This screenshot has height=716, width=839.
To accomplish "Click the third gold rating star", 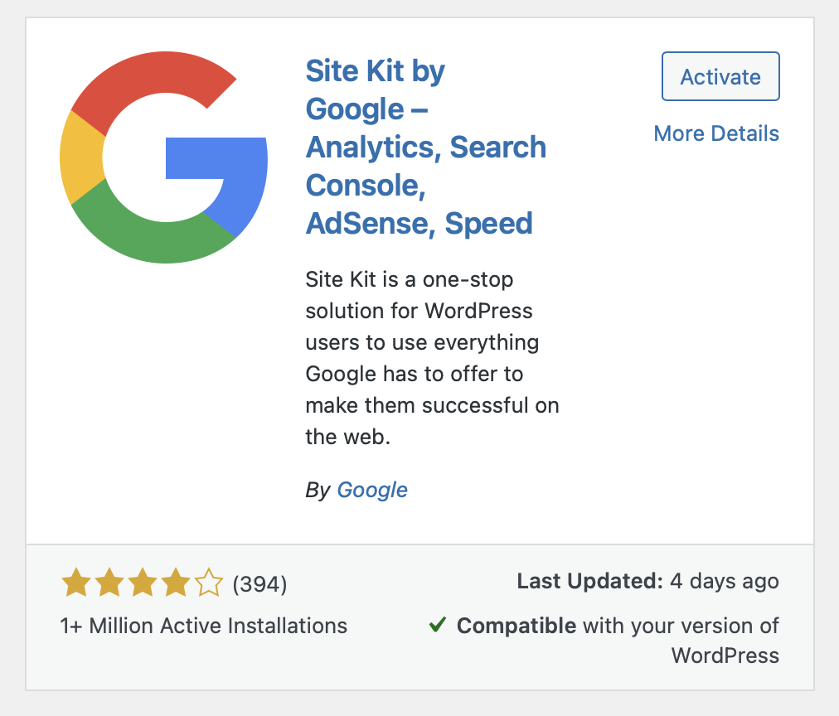I will (142, 583).
